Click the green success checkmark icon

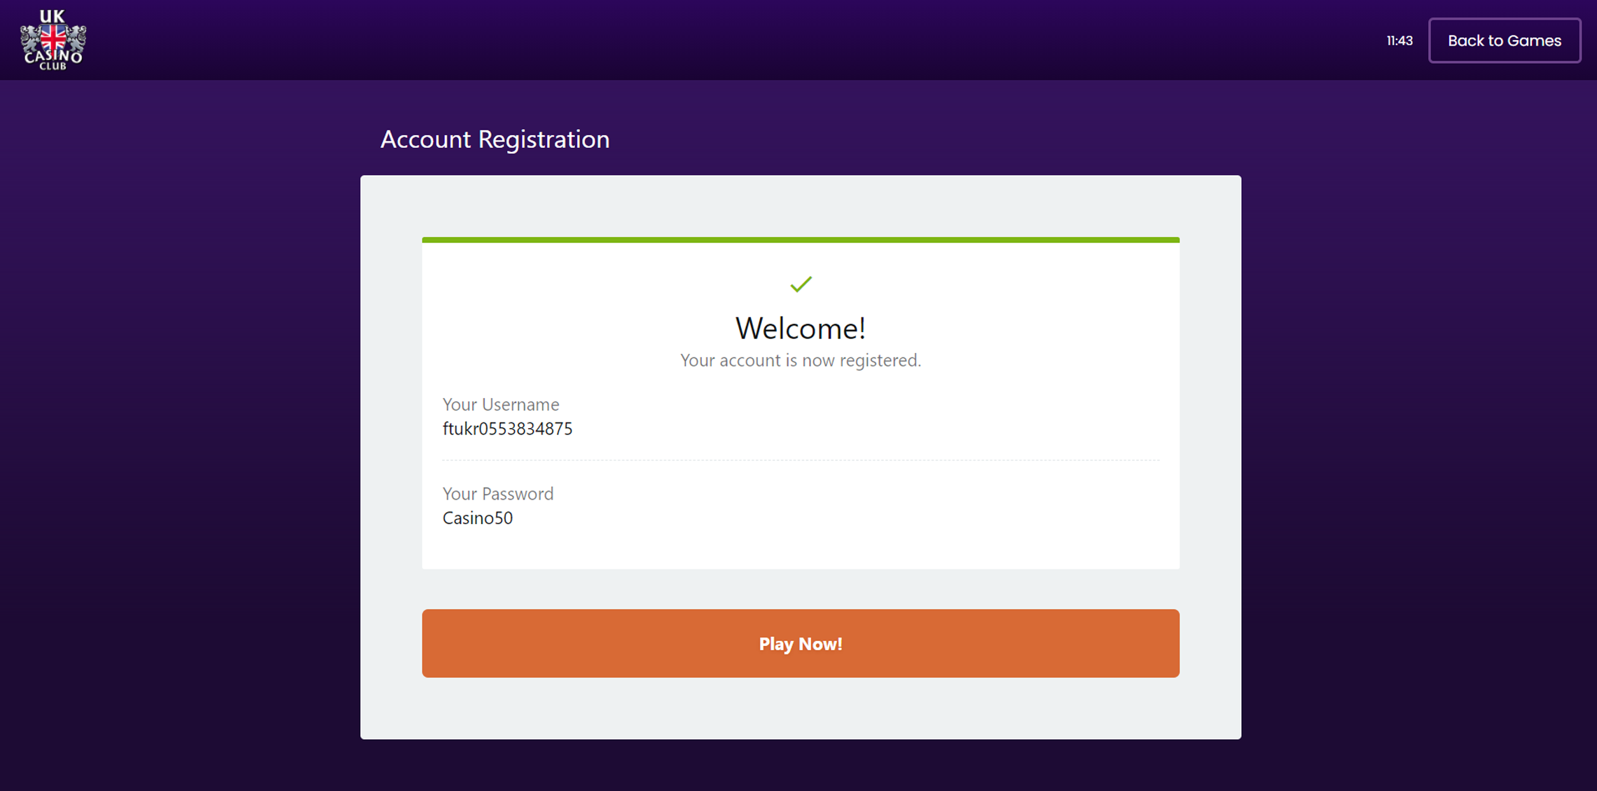(x=801, y=284)
